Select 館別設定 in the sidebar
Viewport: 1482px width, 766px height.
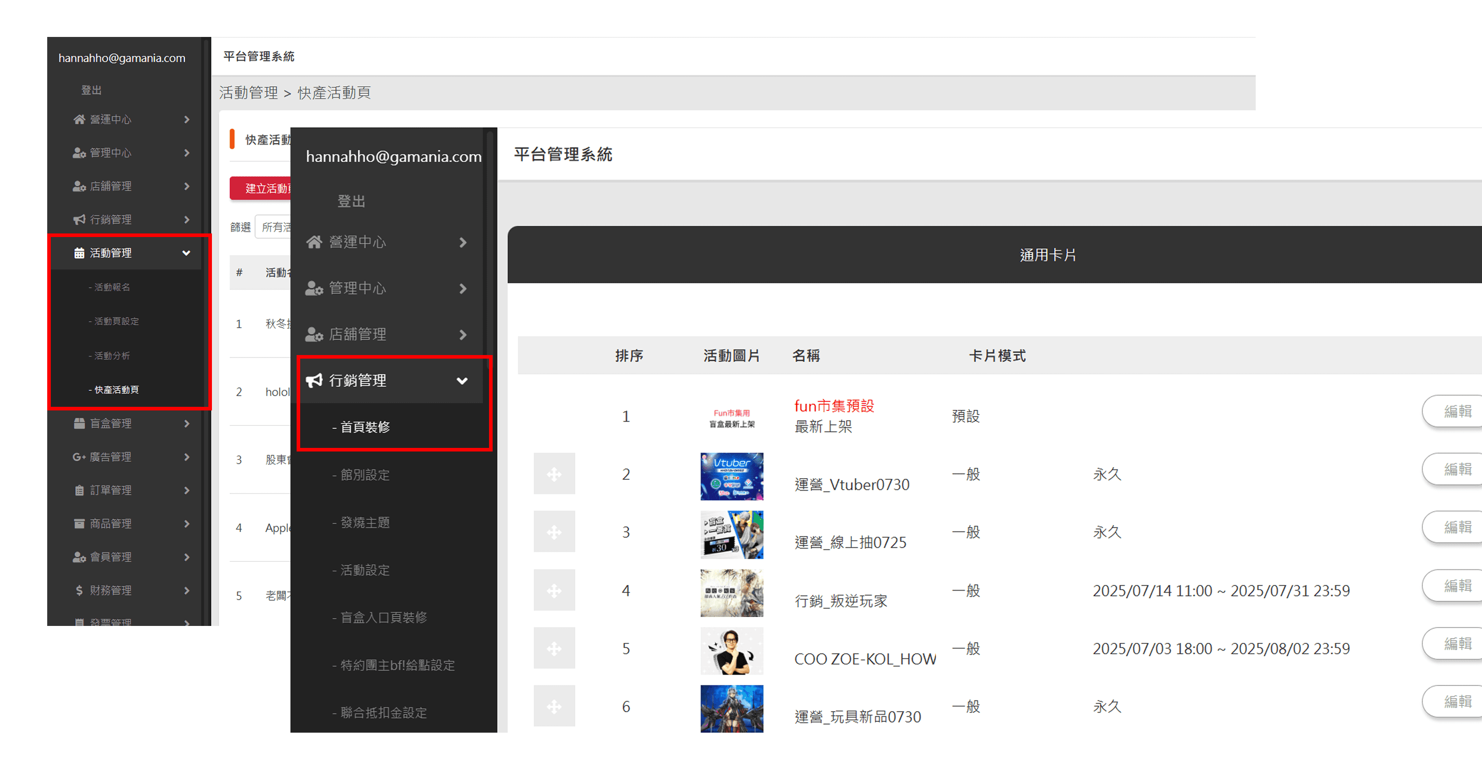click(x=365, y=475)
